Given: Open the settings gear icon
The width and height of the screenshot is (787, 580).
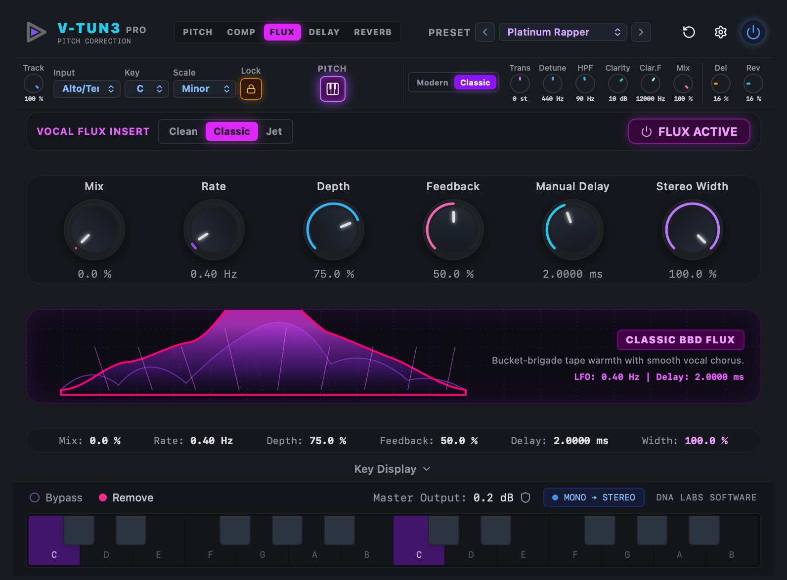Looking at the screenshot, I should 721,32.
